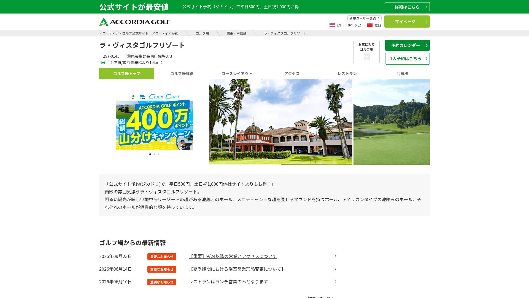Open the 予約カレンダー button
Image resolution: width=529 pixels, height=298 pixels.
click(x=407, y=45)
